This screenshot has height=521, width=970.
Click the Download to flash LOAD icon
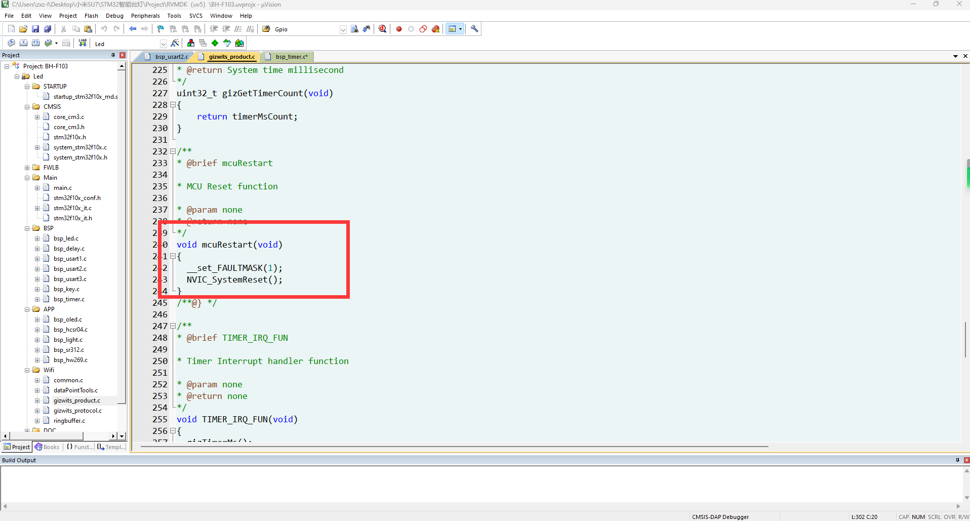pyautogui.click(x=83, y=43)
